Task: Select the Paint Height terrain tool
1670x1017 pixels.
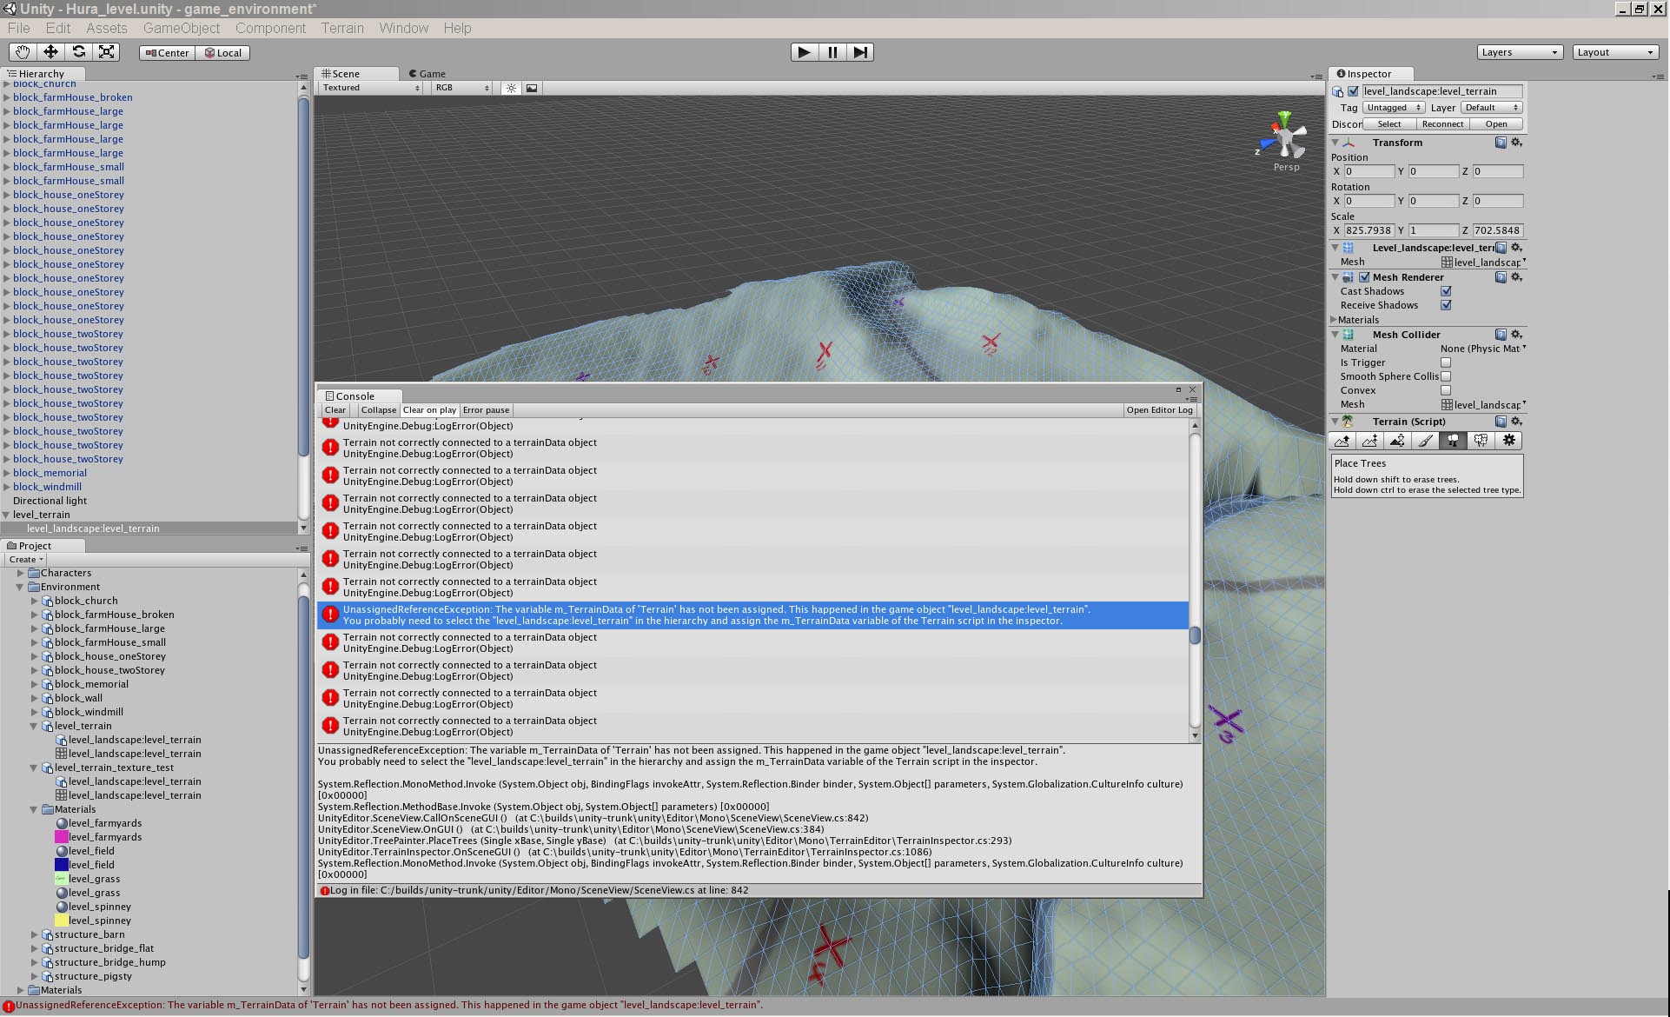Action: (x=1368, y=441)
